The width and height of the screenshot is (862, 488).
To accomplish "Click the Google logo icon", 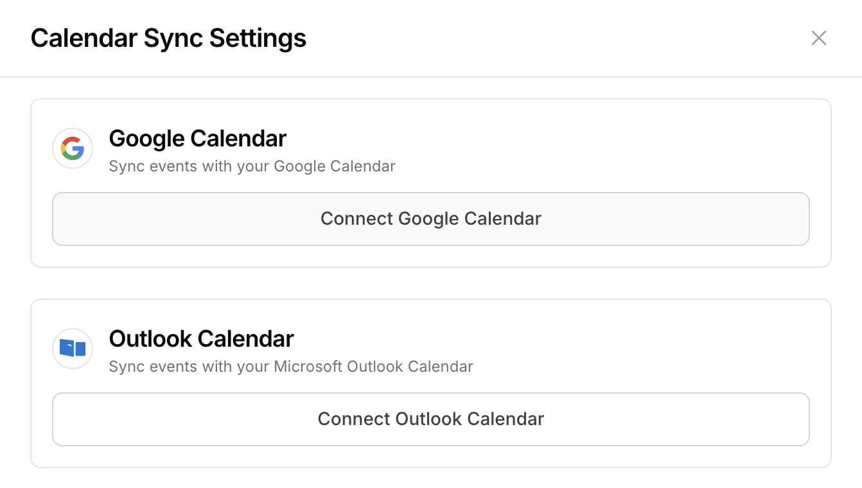I will coord(73,148).
